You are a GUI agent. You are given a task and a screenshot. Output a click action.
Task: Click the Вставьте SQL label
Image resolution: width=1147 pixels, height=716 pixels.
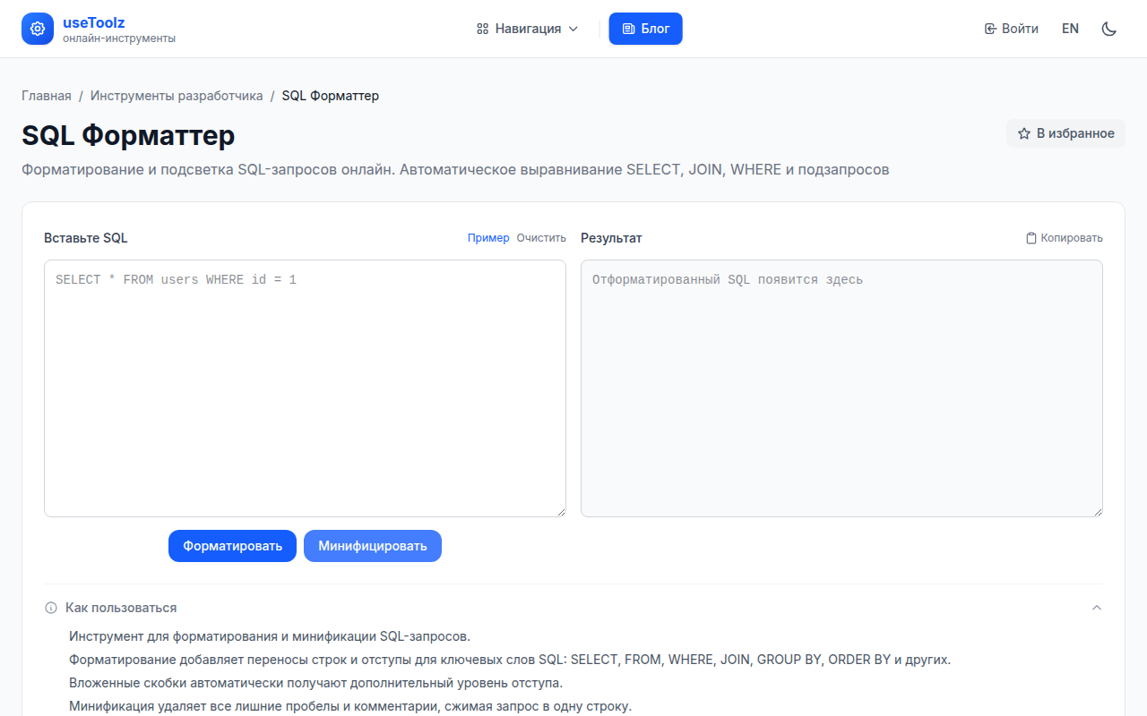86,238
